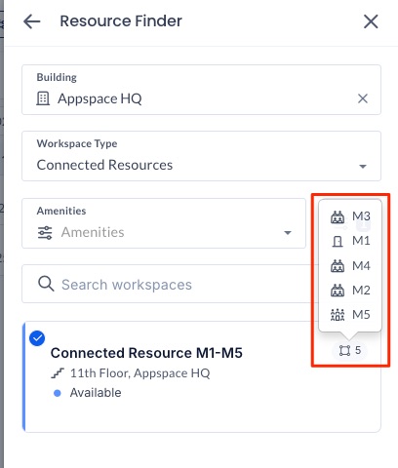Select M5 in the popup list
Viewport: 398px width, 468px height.
tap(350, 315)
